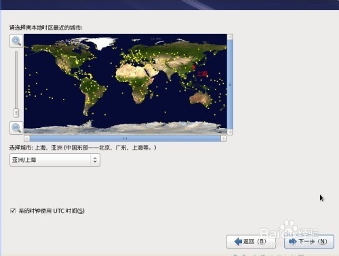
Task: Click the map zoom level slider handle
Action: 16,113
